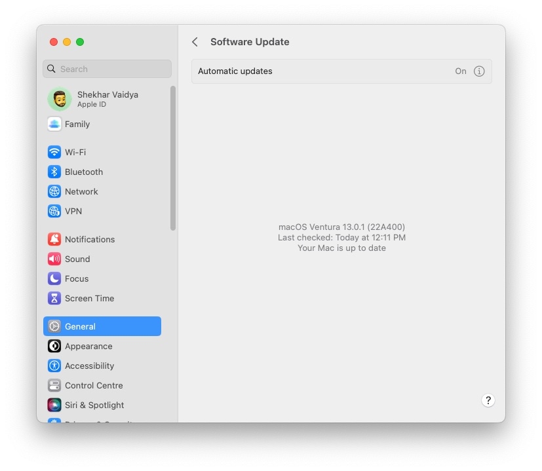Click the Appearance icon in sidebar
Screen dimensions: 542x471
pos(54,346)
